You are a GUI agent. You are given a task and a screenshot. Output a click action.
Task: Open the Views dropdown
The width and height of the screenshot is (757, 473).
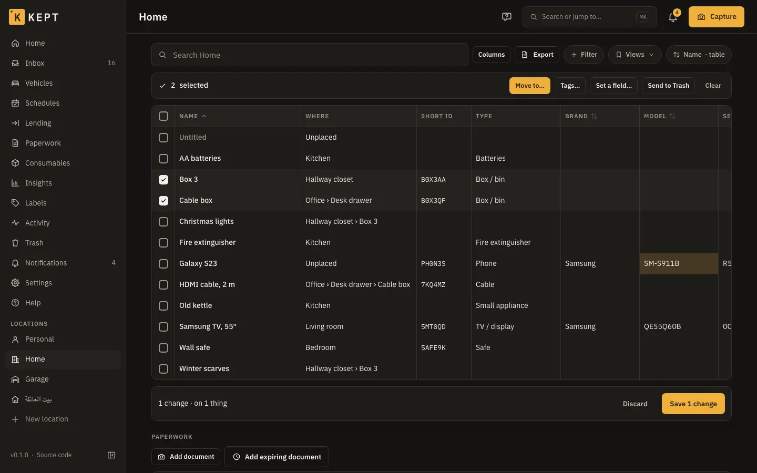coord(635,55)
